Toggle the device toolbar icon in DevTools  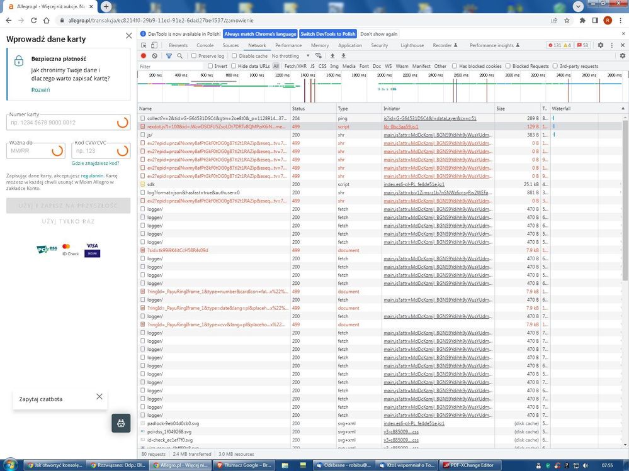154,45
